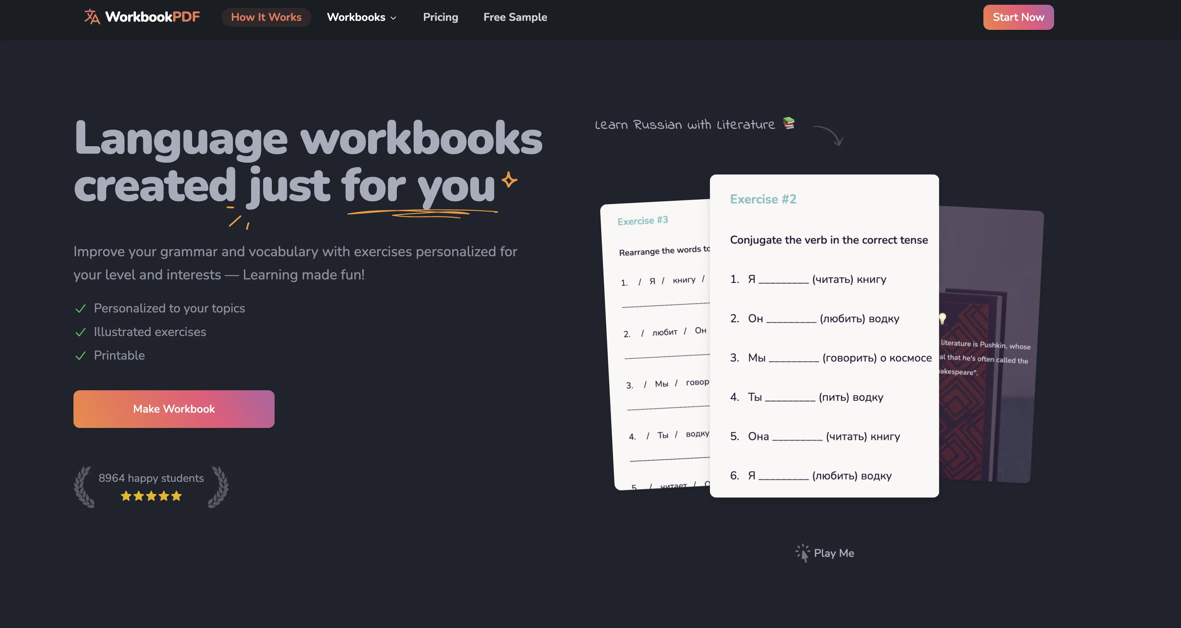Click the sparkle star after 'for you'
1181x628 pixels.
(x=509, y=179)
